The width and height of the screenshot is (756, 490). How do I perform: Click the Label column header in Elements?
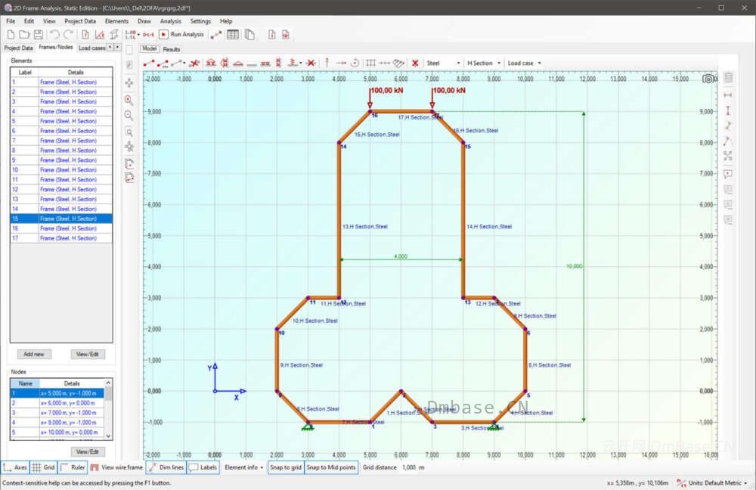[25, 73]
